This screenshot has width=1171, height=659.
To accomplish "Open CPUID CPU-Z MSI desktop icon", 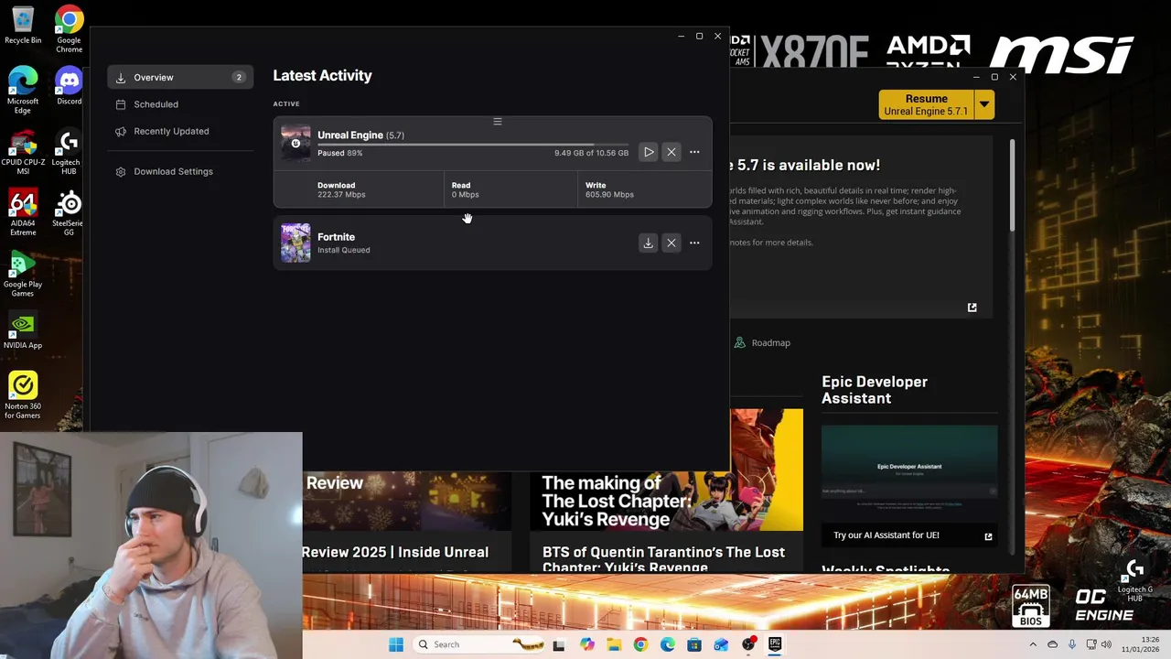I will [23, 152].
